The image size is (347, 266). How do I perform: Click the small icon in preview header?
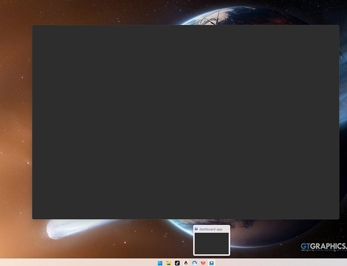point(196,229)
